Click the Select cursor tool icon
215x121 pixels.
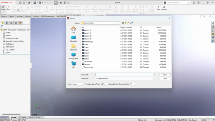tap(55, 3)
